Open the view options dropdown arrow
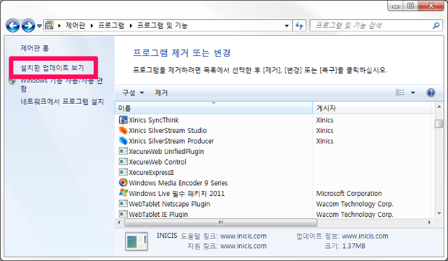Viewport: 448px width, 261px height. click(x=413, y=93)
